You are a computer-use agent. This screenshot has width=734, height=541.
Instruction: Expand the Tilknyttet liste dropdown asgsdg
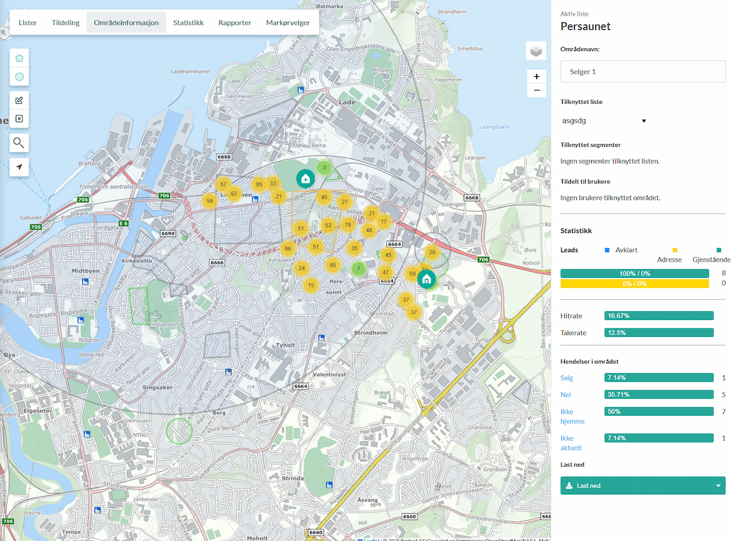coord(604,121)
